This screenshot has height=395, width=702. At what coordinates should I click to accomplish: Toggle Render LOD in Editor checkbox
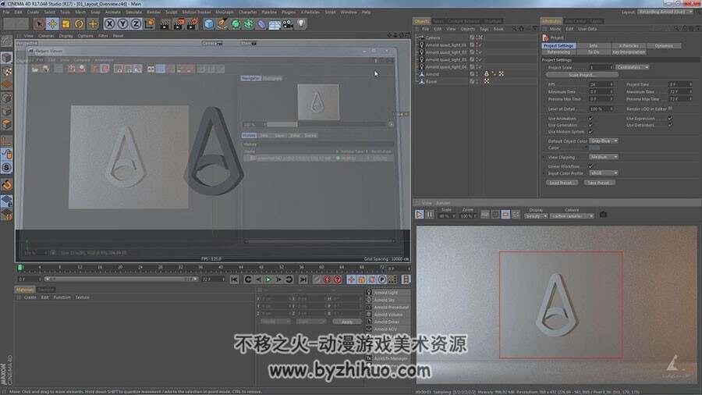click(x=670, y=109)
